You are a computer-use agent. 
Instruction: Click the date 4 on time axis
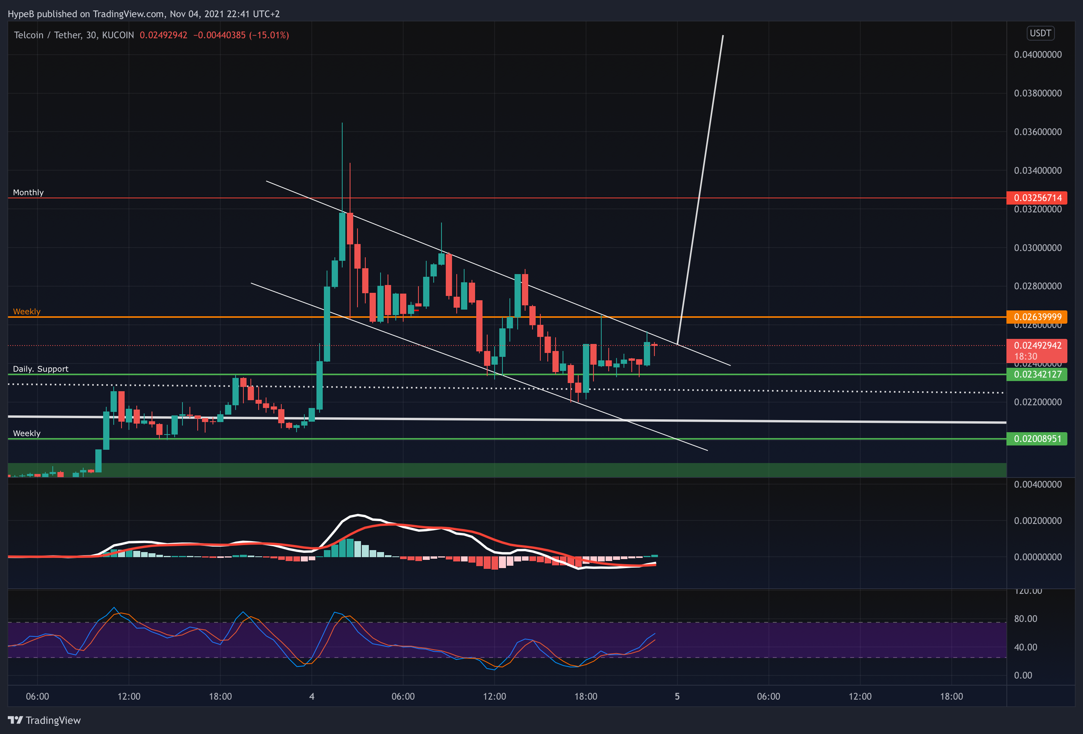coord(312,697)
